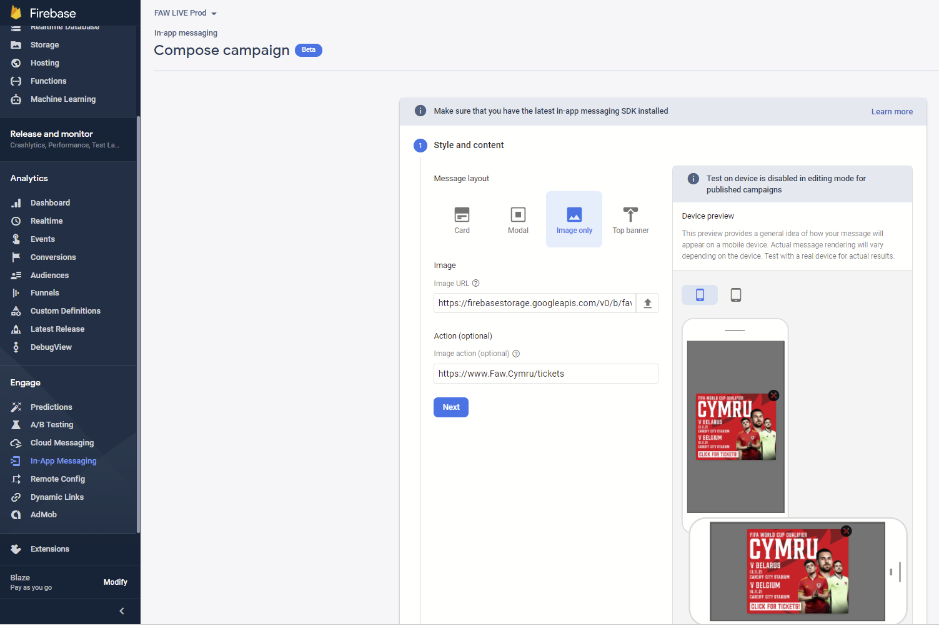Select the Image only layout
The height and width of the screenshot is (626, 939).
click(x=574, y=220)
